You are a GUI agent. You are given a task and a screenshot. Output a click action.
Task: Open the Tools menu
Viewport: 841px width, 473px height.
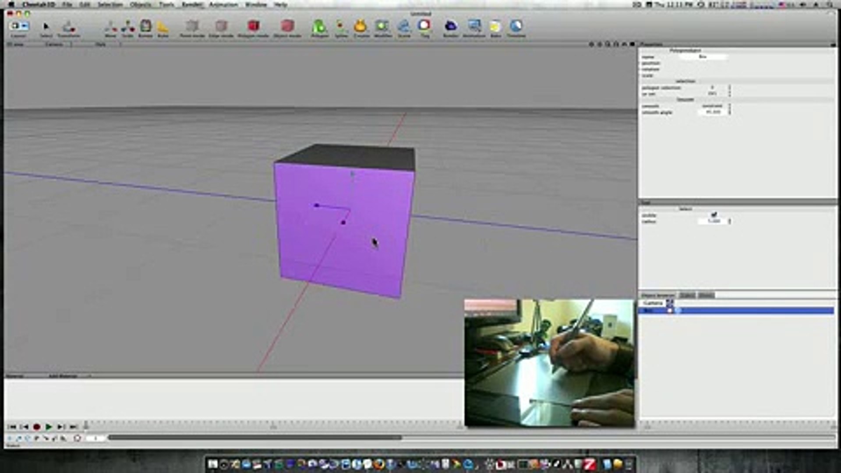166,4
